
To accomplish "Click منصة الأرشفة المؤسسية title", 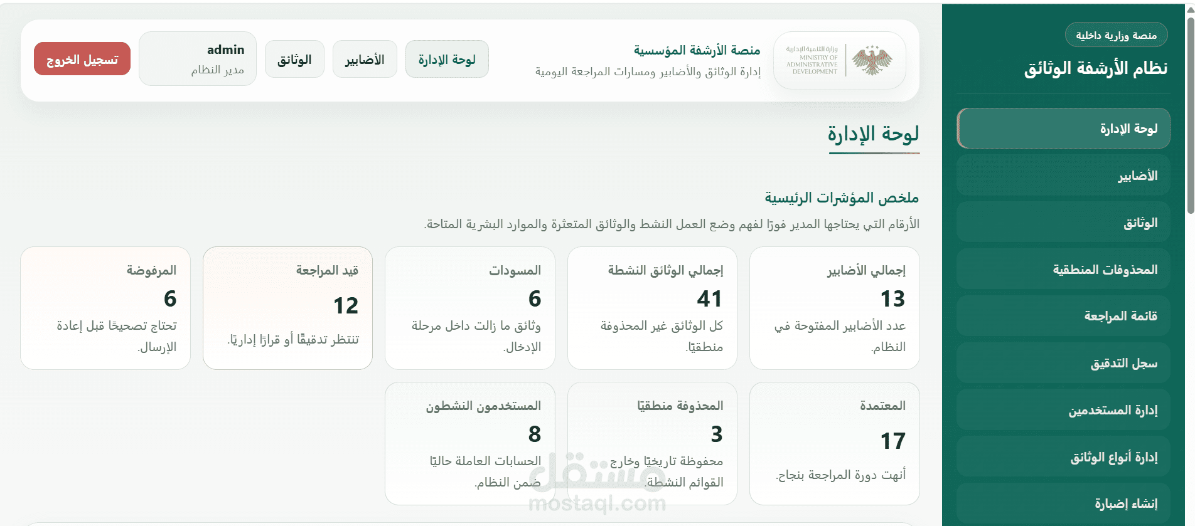I will pyautogui.click(x=697, y=50).
